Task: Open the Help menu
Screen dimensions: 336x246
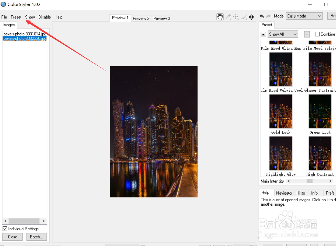Action: pos(58,17)
